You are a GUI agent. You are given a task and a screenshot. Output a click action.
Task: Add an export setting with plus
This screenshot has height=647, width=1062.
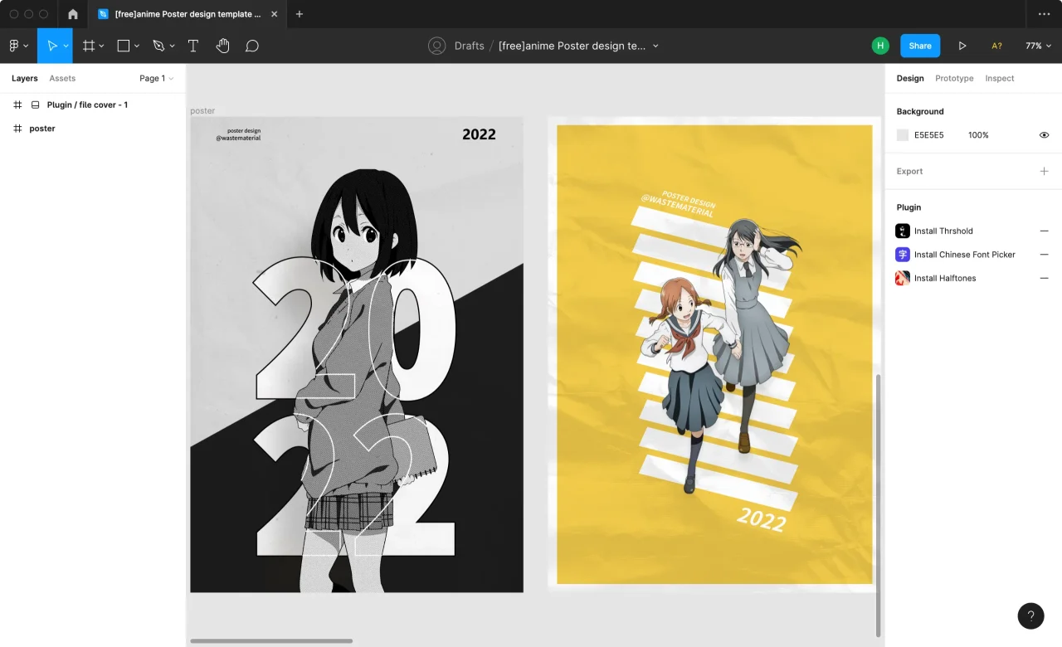(1044, 172)
